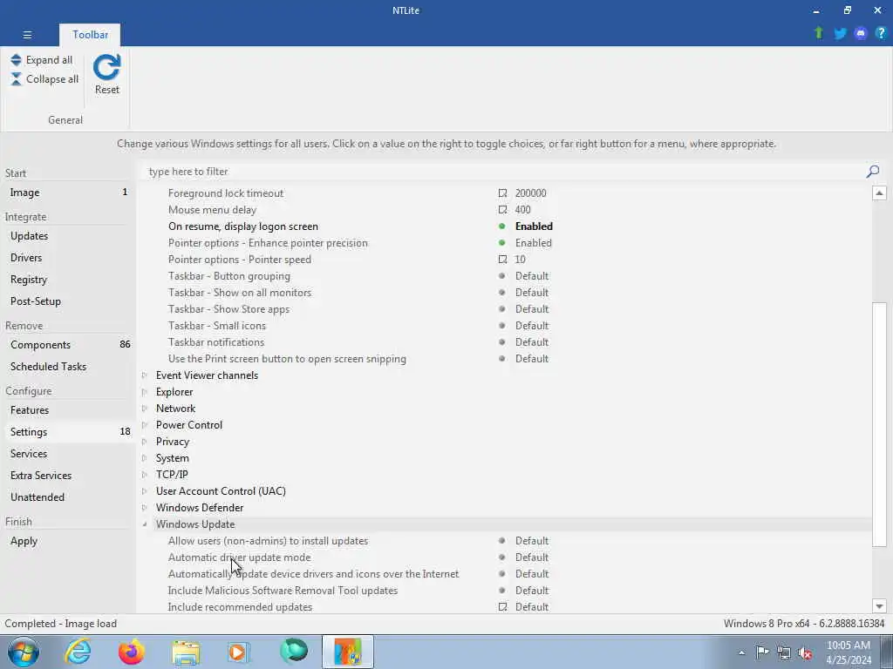
Task: Open the Twitter bird icon
Action: (x=840, y=34)
